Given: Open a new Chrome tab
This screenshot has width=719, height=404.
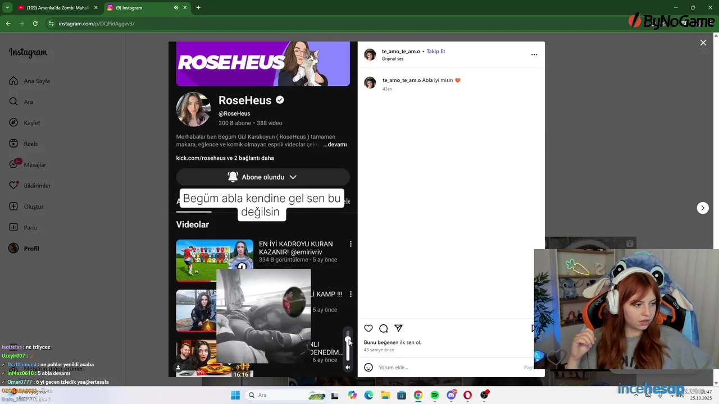Looking at the screenshot, I should 198,8.
